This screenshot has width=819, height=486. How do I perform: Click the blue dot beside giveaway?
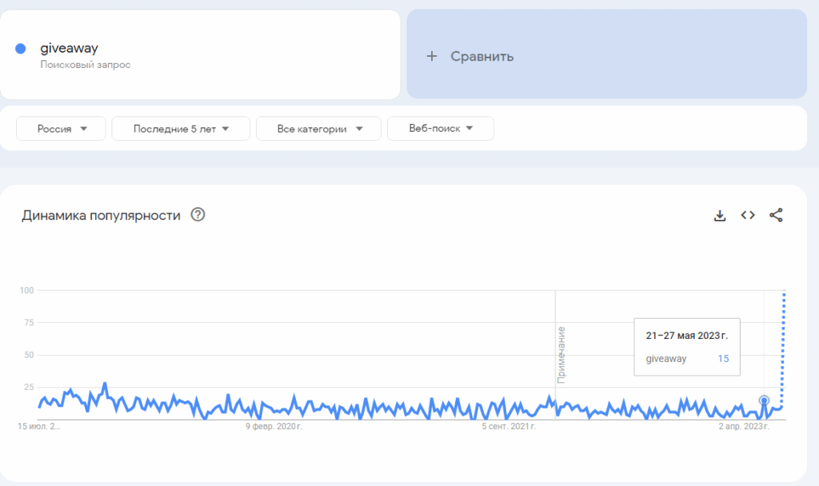21,49
